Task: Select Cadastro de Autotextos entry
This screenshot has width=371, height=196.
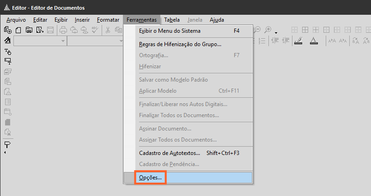Action: click(x=188, y=153)
